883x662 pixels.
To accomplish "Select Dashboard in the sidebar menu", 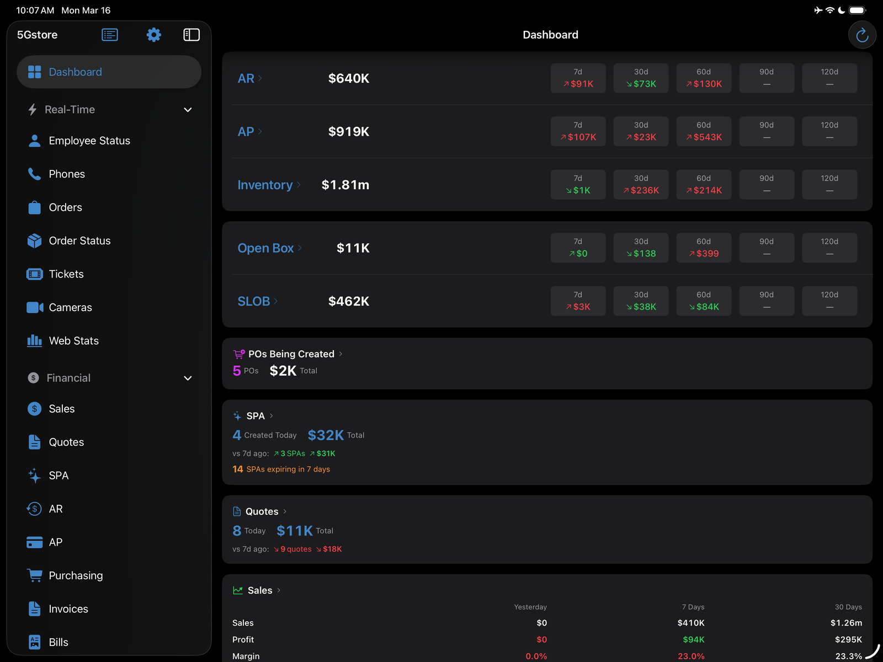I will (75, 72).
